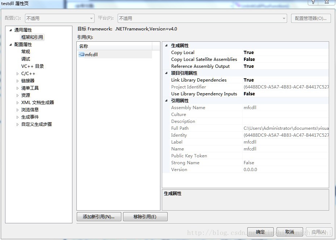Image resolution: width=336 pixels, height=240 pixels.
Task: Expand the XML 文档生成器 node
Action: click(18, 103)
